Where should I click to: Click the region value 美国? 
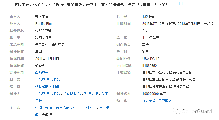(x=38, y=52)
